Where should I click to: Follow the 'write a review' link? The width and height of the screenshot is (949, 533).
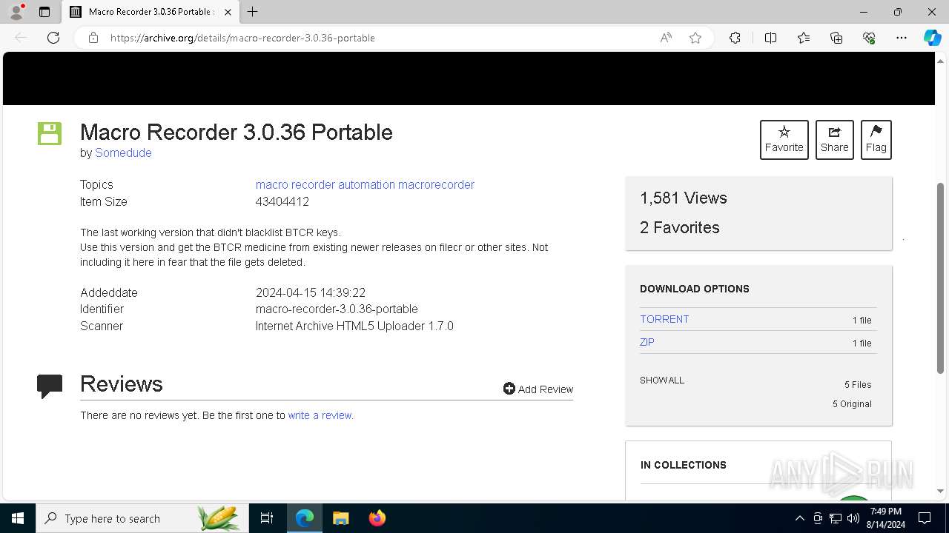(320, 415)
